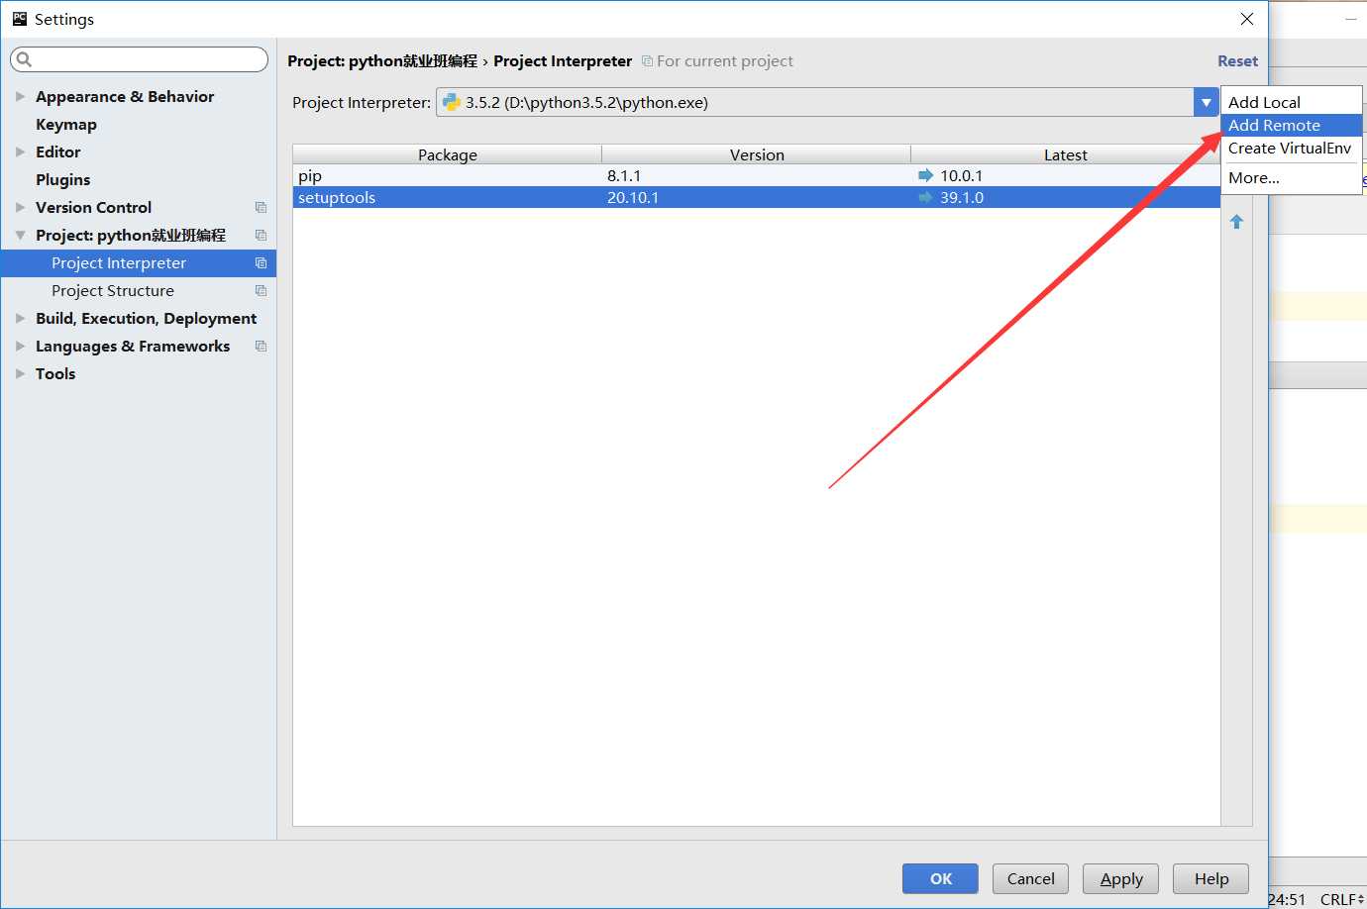The image size is (1367, 909).
Task: Click the project-level icon next to Project Interpreter
Action: point(261,262)
